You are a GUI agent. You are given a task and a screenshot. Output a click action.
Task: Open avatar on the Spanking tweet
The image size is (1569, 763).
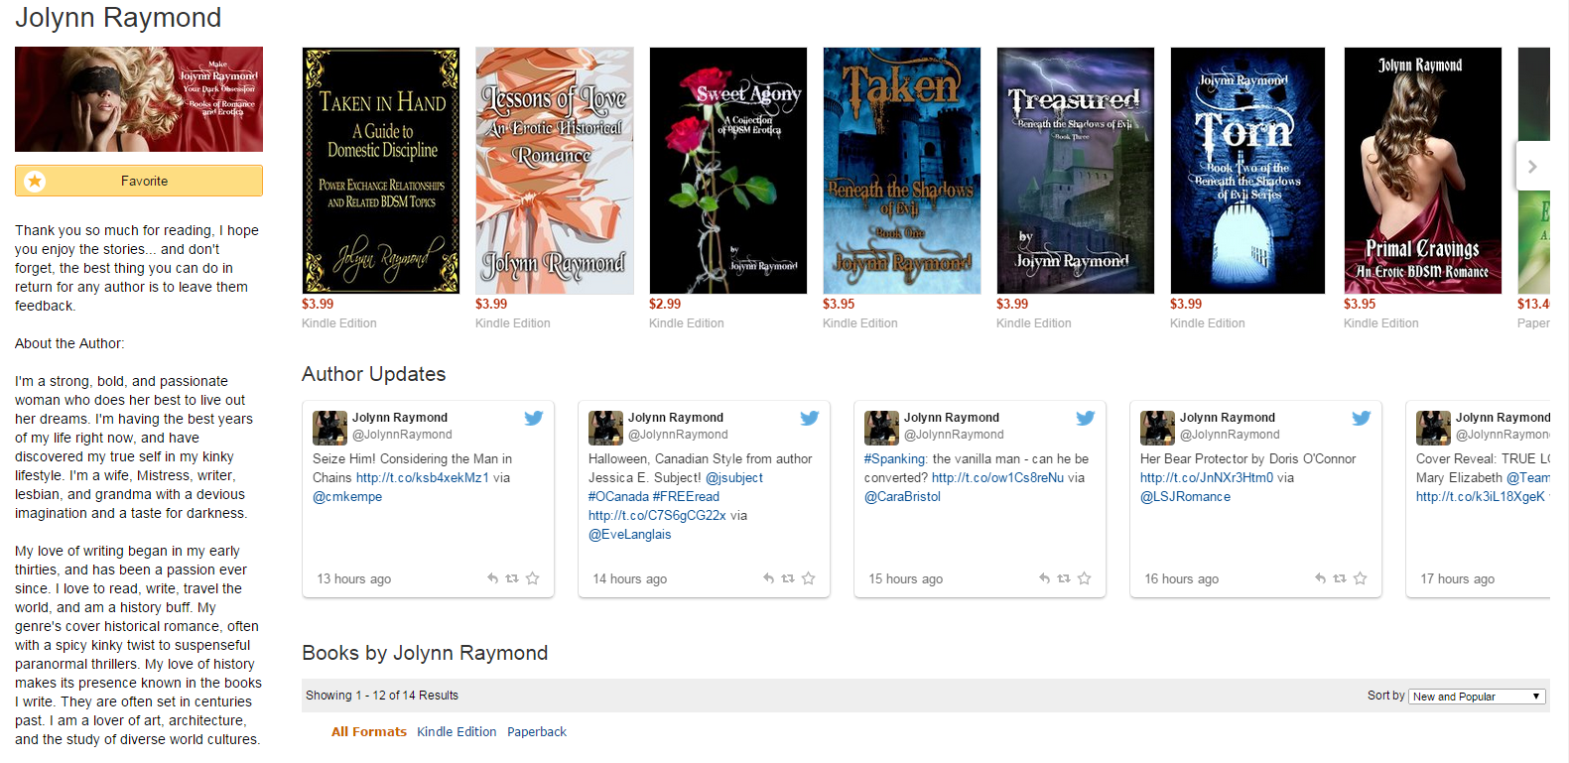[881, 428]
